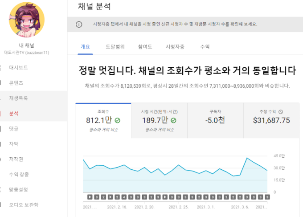Open 콘텐츠 in the sidebar
This screenshot has width=303, height=217.
pyautogui.click(x=16, y=83)
